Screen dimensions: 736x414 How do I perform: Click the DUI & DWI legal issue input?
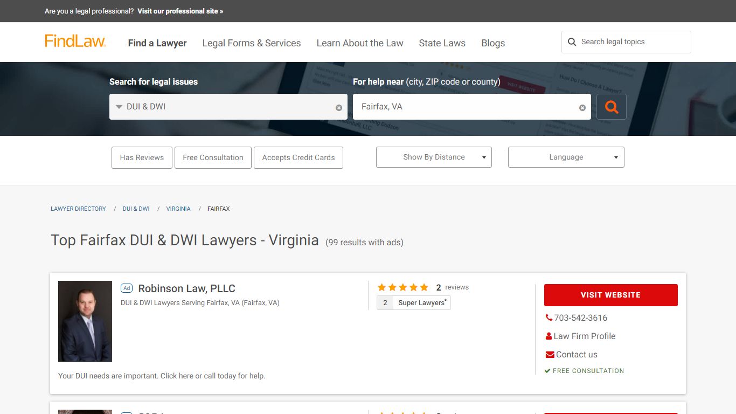tap(228, 107)
